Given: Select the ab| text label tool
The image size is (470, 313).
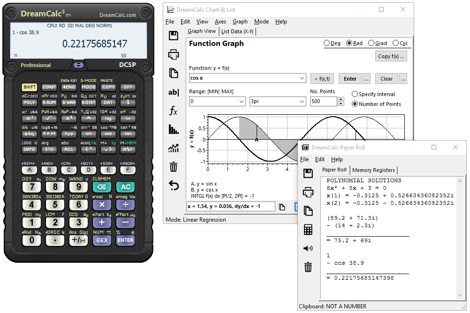Looking at the screenshot, I should click(173, 92).
